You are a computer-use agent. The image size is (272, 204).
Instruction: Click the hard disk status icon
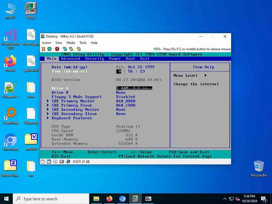point(62,161)
